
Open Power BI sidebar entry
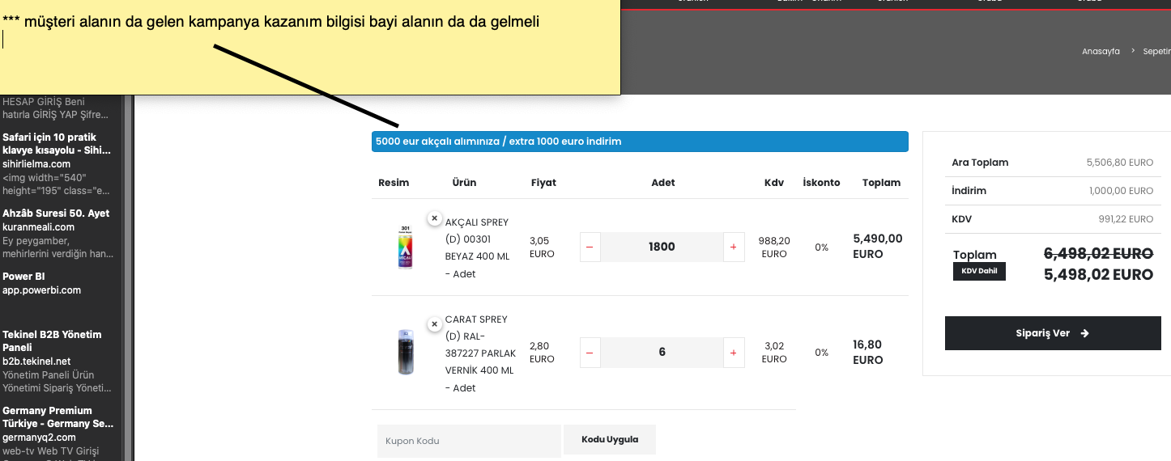pos(23,277)
